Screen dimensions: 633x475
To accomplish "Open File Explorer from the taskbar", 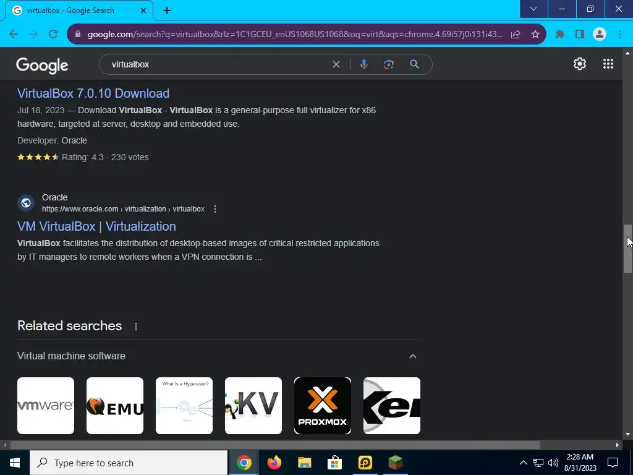I will [304, 463].
